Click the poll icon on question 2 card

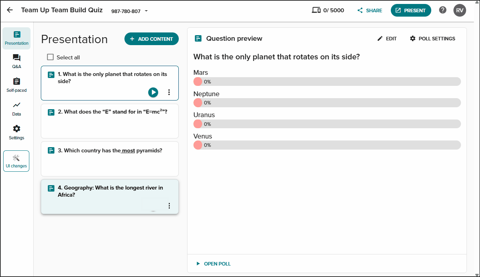[x=51, y=112]
